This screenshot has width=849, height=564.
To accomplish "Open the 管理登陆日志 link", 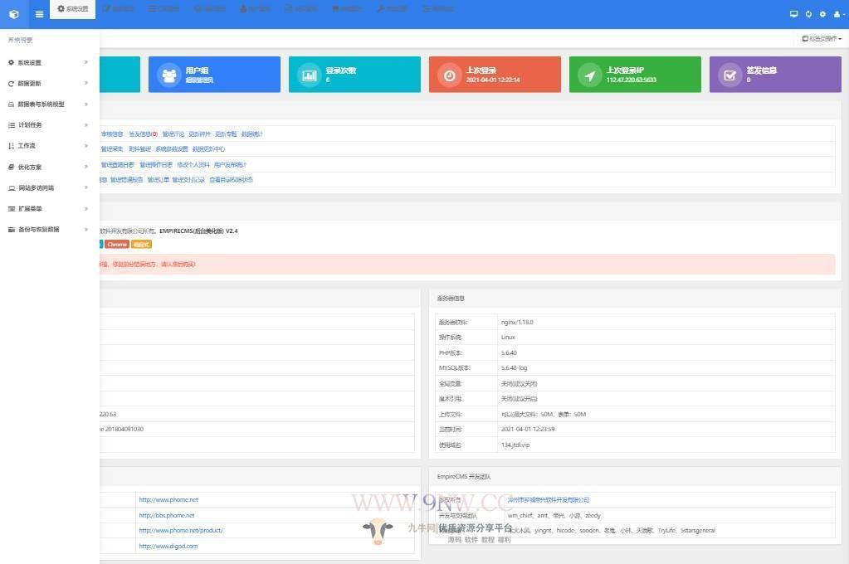I will tap(118, 165).
